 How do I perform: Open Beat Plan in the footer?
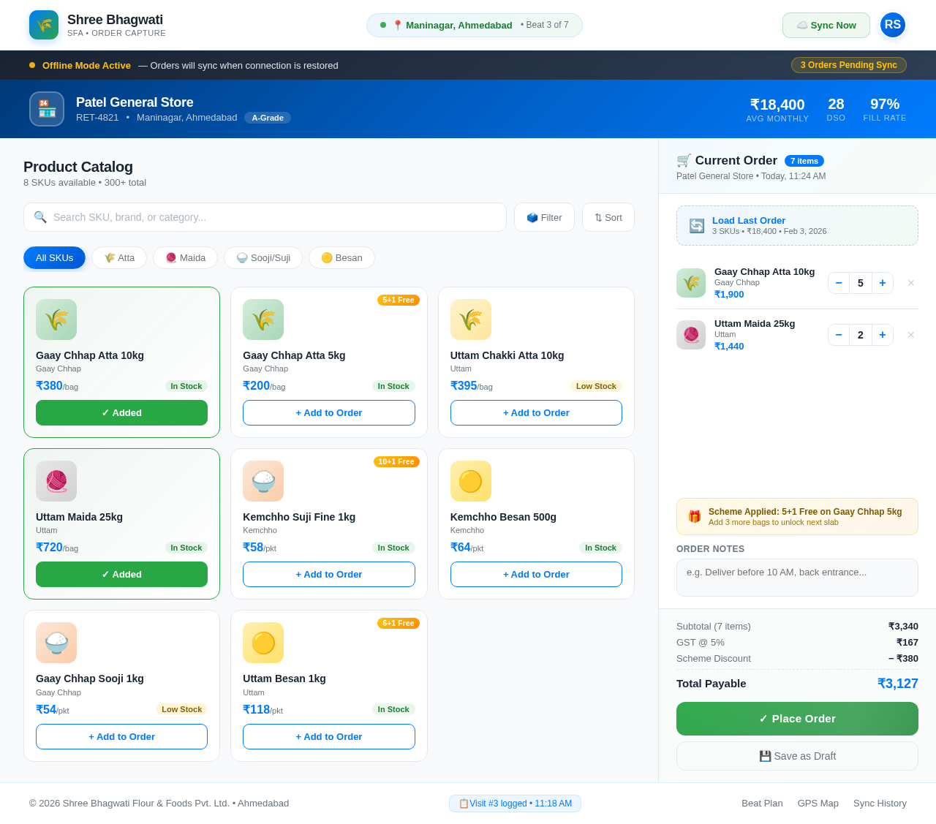coord(762,803)
